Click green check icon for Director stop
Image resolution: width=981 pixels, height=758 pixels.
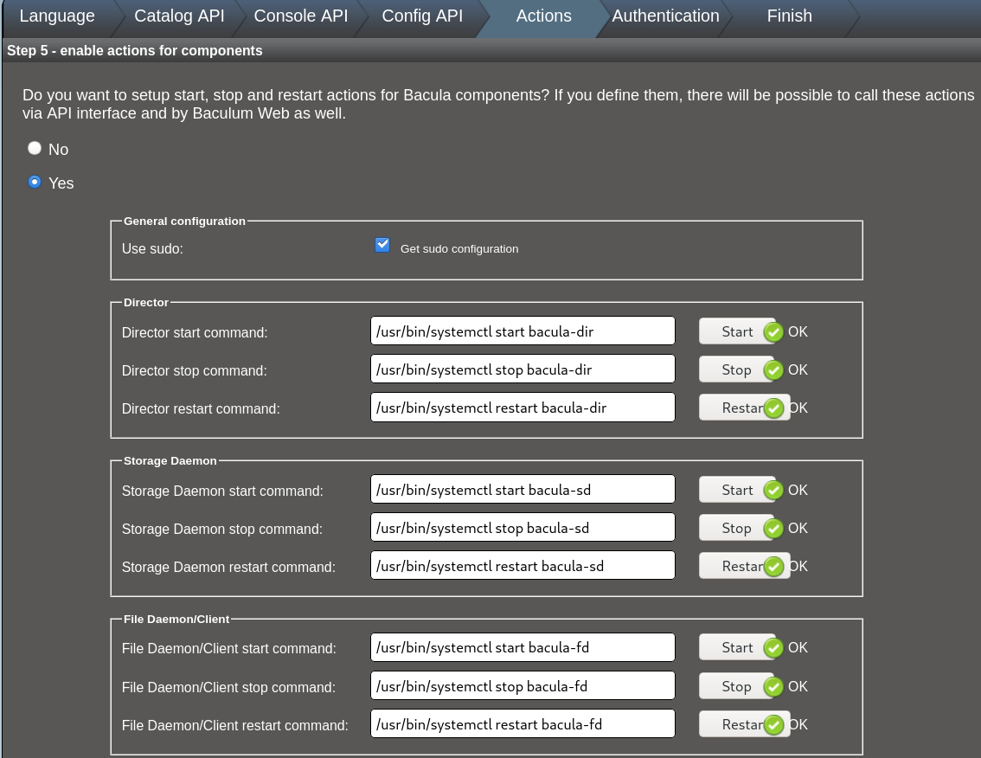point(773,370)
